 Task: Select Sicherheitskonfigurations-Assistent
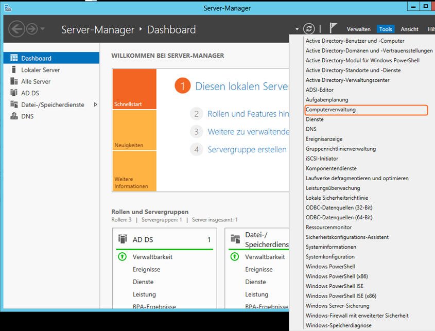click(347, 237)
